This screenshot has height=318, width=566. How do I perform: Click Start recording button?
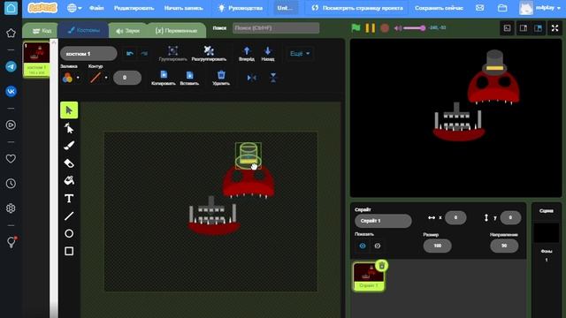(x=183, y=8)
